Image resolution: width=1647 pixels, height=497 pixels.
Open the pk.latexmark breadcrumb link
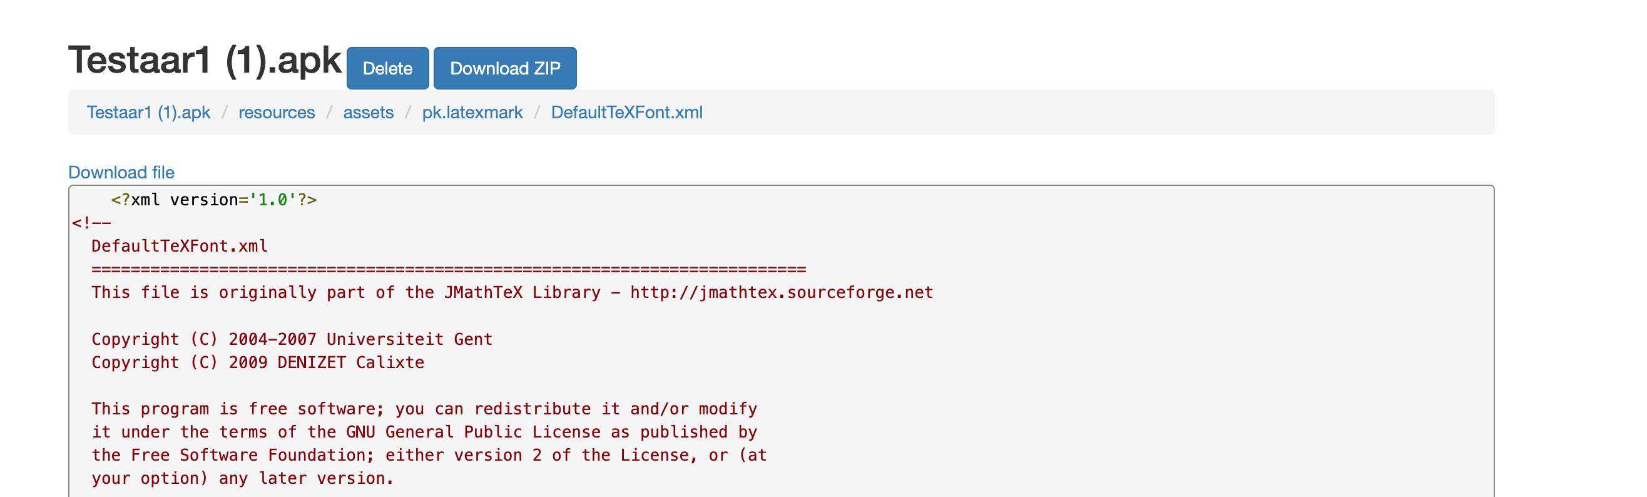pos(472,113)
